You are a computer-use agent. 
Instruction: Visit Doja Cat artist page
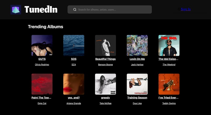(x=42, y=103)
